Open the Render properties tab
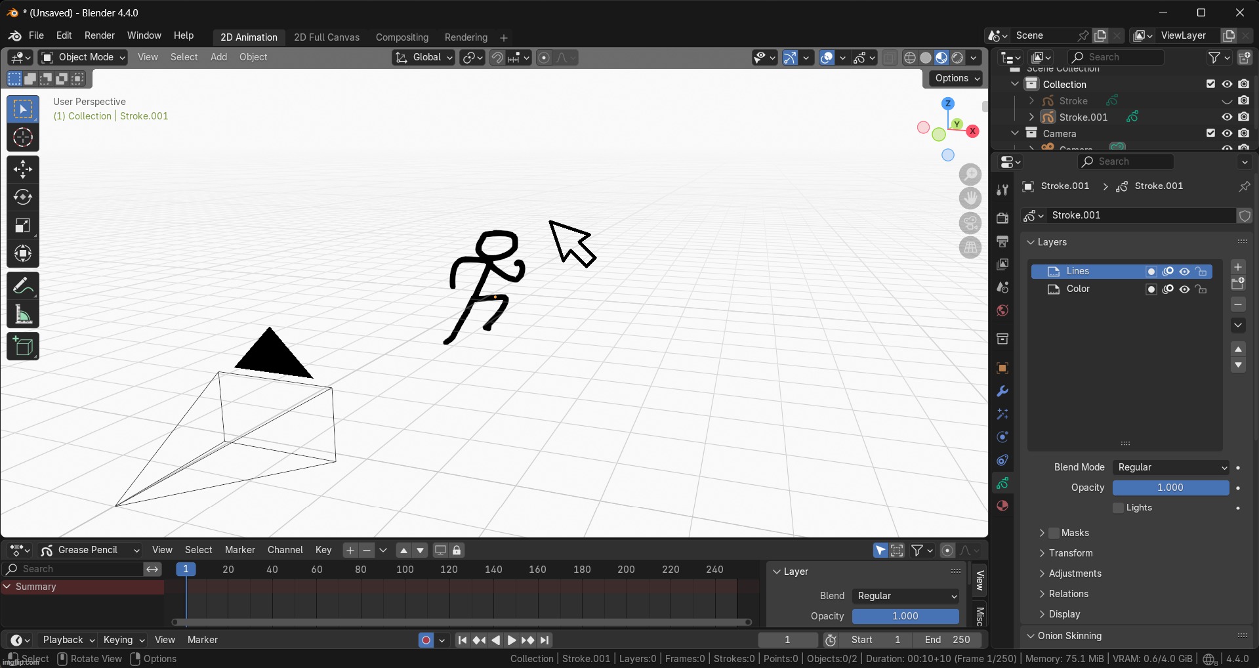1259x668 pixels. pyautogui.click(x=1002, y=218)
